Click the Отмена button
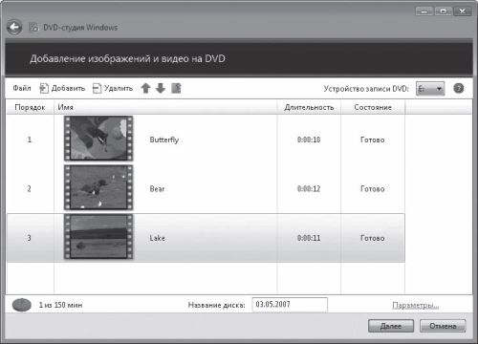 coord(443,326)
